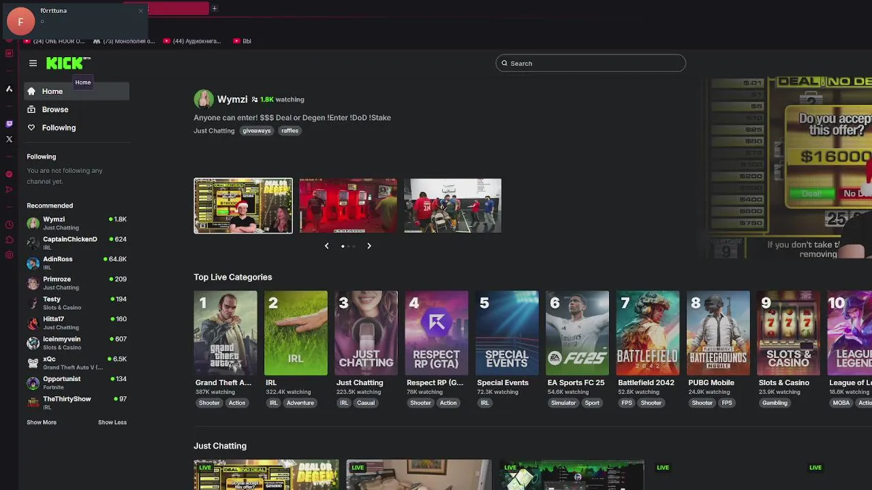Click the Search field on Kick
872x490 pixels.
point(591,63)
